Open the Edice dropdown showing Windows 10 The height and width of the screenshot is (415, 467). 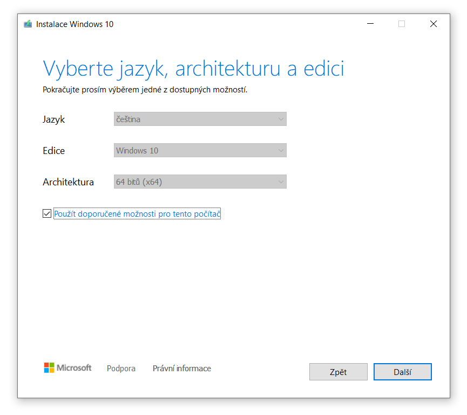coord(200,150)
